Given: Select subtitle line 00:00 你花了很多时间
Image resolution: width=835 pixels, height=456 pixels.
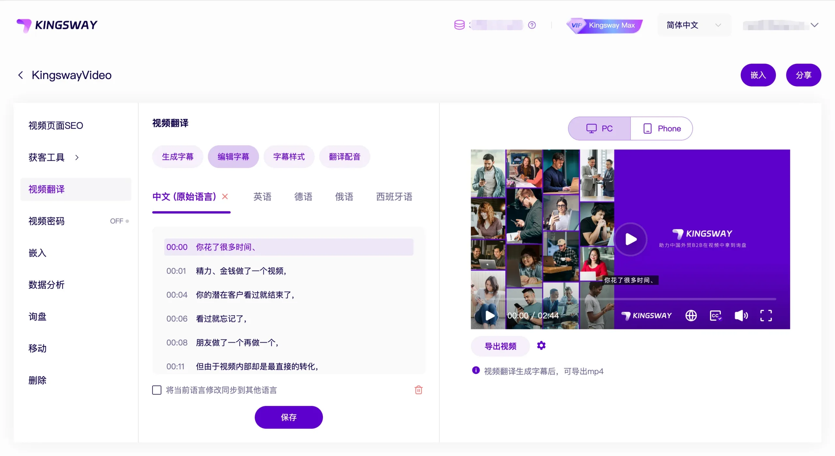Looking at the screenshot, I should tap(289, 247).
